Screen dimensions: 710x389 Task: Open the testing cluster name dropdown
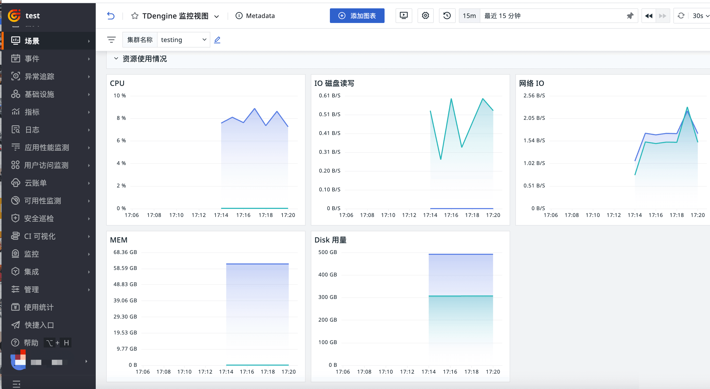click(x=183, y=40)
